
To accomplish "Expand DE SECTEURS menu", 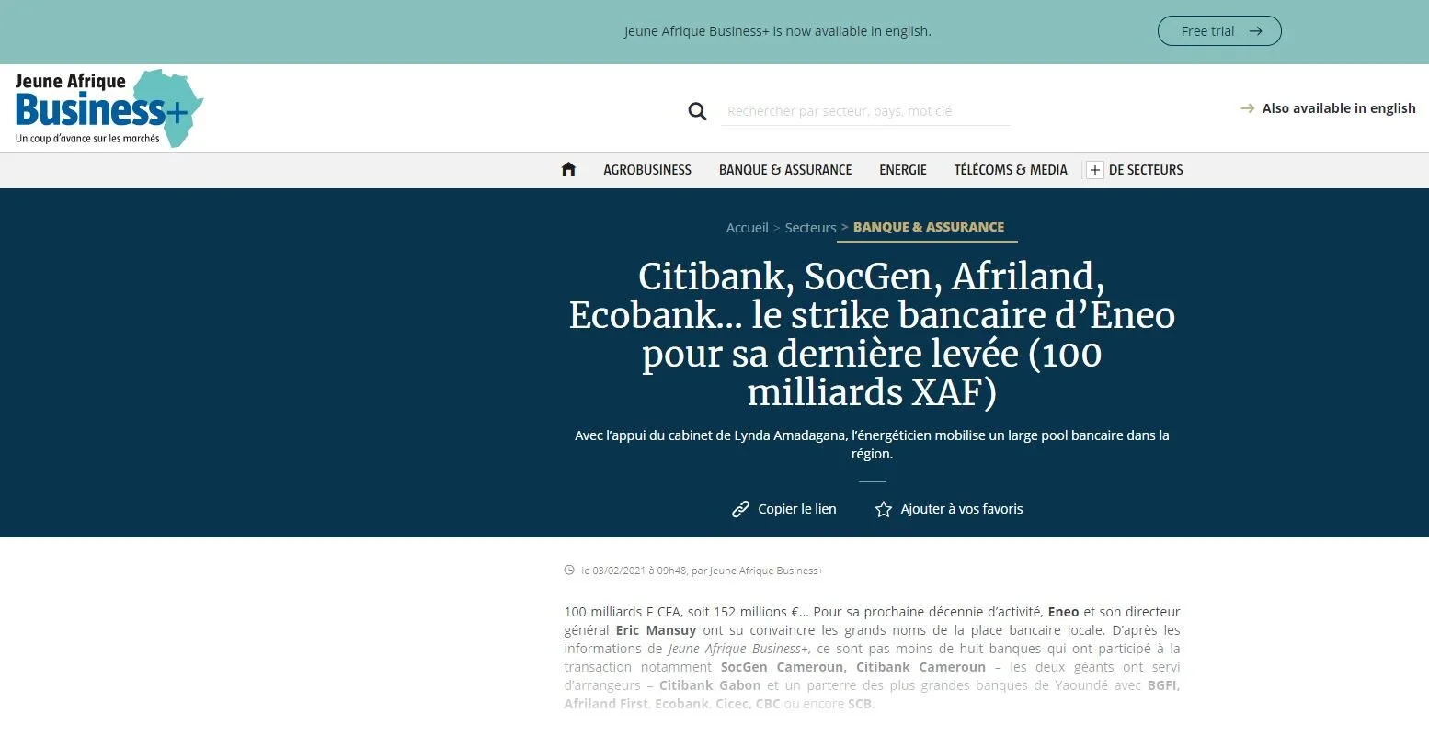I will click(x=1146, y=170).
